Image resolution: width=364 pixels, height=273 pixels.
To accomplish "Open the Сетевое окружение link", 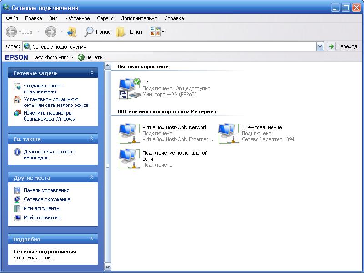I will [x=47, y=199].
